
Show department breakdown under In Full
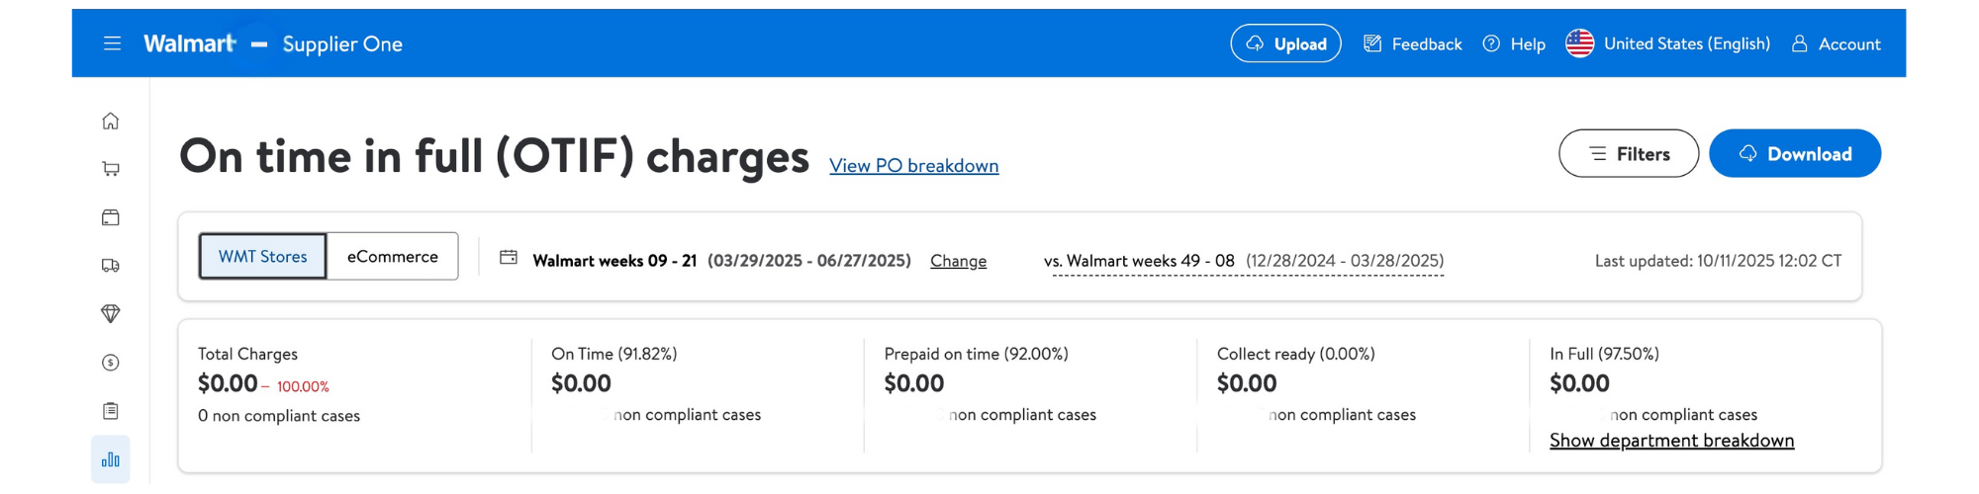pyautogui.click(x=1671, y=441)
